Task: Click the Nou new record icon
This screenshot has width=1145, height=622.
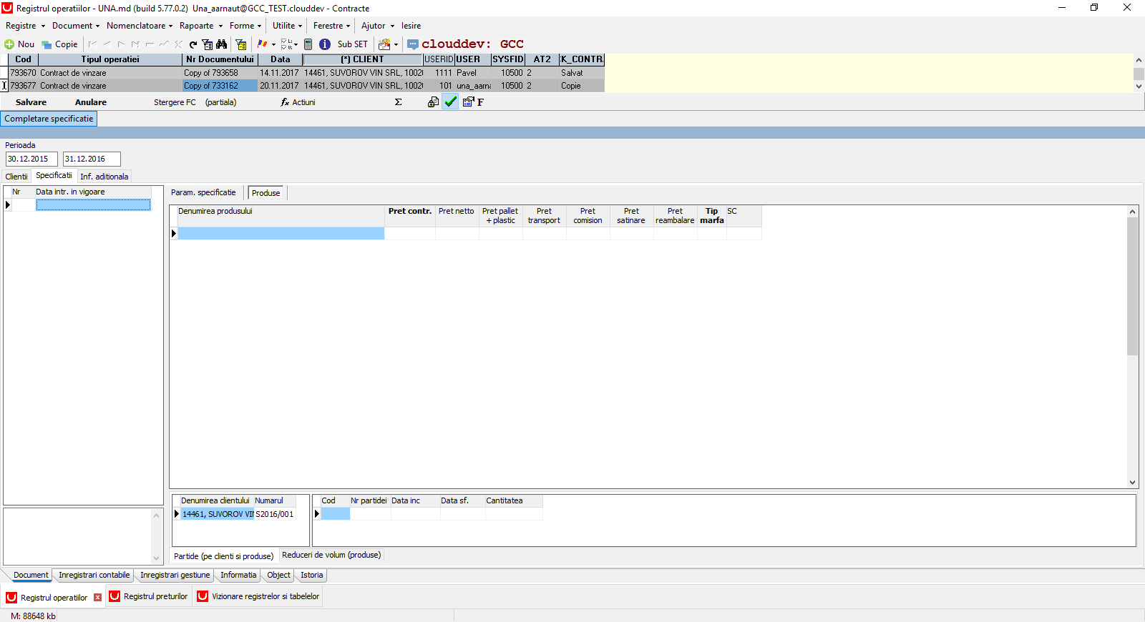Action: 9,44
